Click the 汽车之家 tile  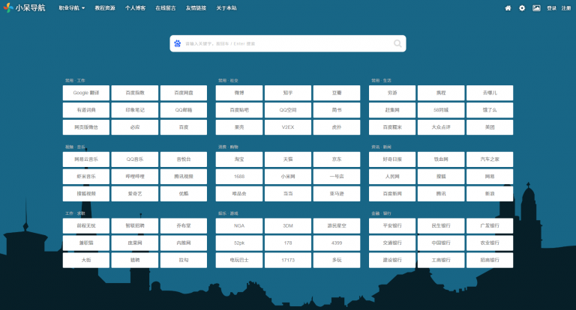coord(490,159)
